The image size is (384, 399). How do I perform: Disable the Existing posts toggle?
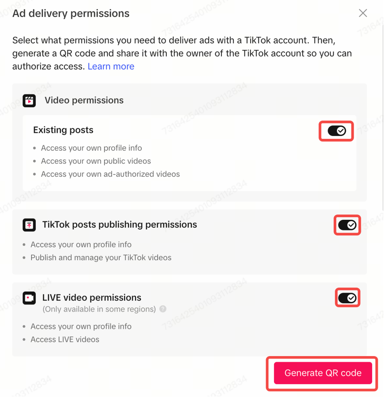click(336, 131)
